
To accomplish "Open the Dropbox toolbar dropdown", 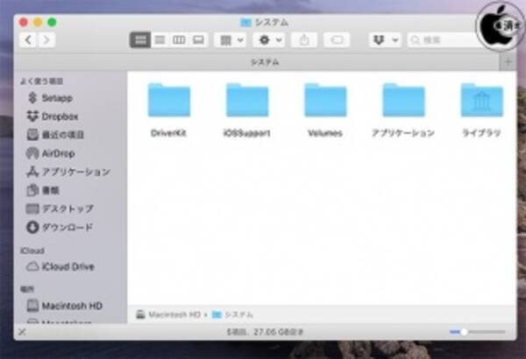I will tap(384, 40).
